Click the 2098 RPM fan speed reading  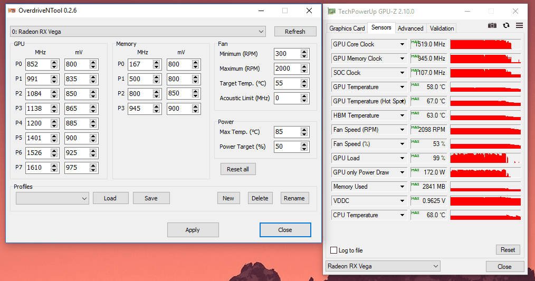pyautogui.click(x=428, y=130)
